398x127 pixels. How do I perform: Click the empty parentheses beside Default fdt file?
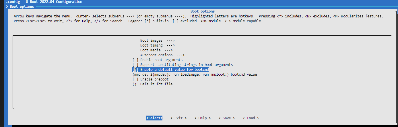pos(134,84)
